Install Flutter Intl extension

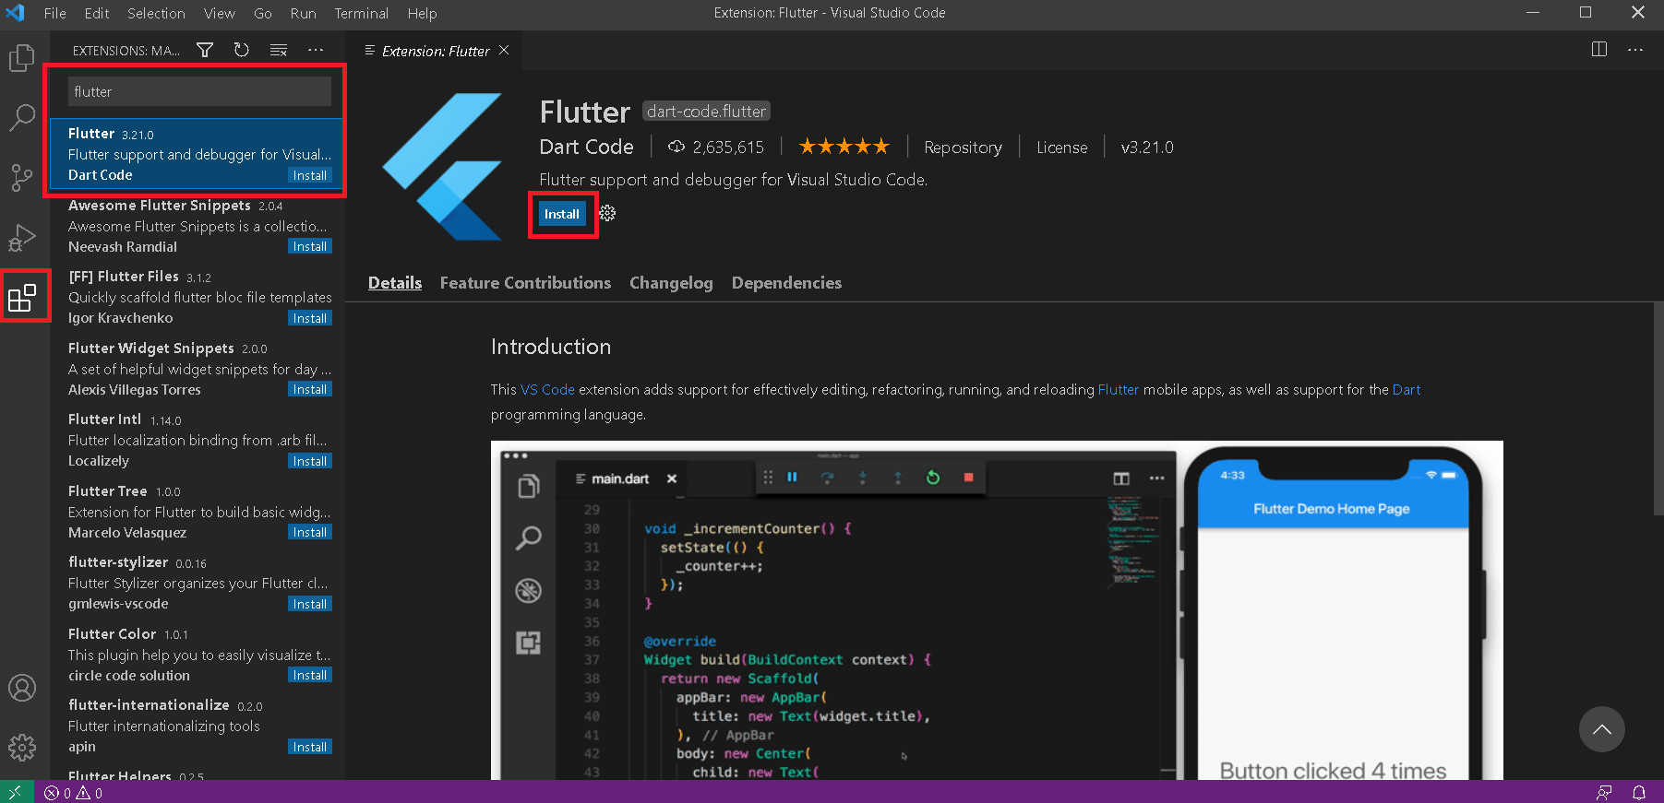coord(309,461)
